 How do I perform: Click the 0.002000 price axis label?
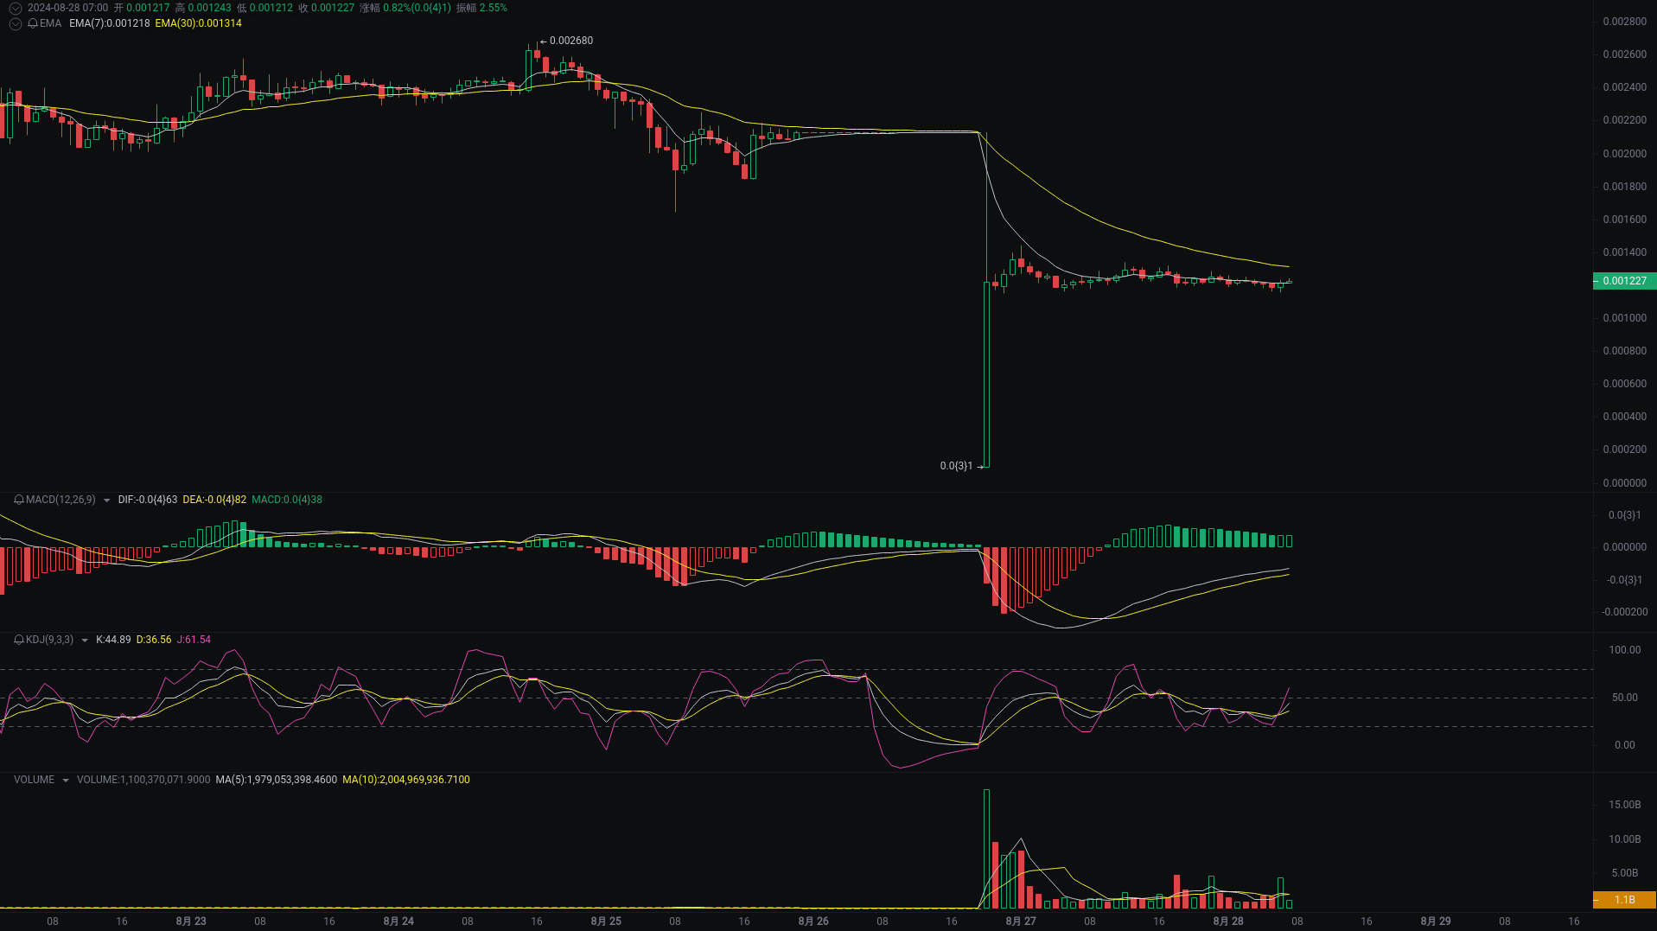(1624, 154)
